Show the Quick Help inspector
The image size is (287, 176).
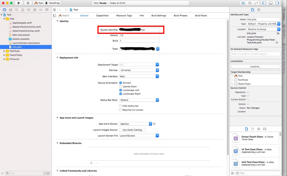pos(259,10)
